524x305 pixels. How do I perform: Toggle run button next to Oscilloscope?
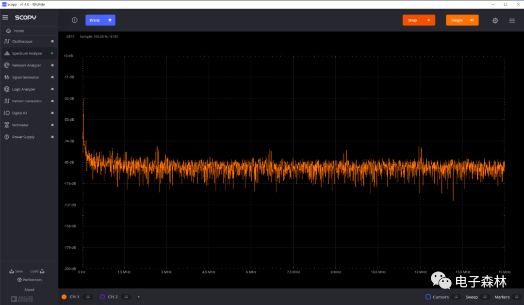(52, 41)
